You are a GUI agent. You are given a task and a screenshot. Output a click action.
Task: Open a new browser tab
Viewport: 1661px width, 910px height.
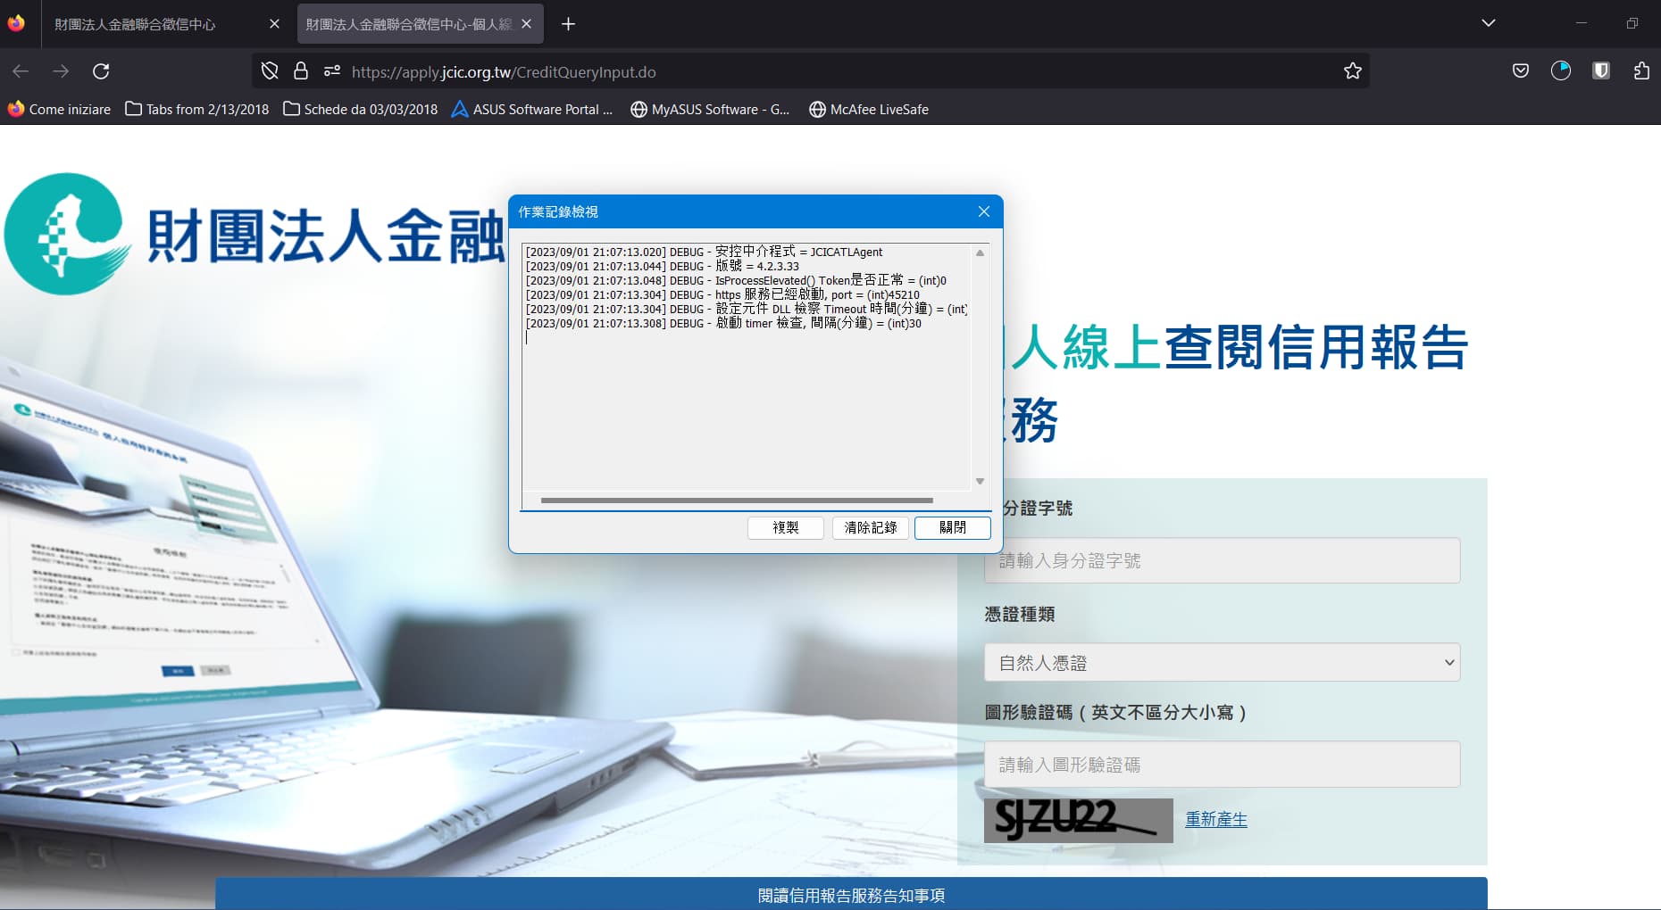[568, 24]
